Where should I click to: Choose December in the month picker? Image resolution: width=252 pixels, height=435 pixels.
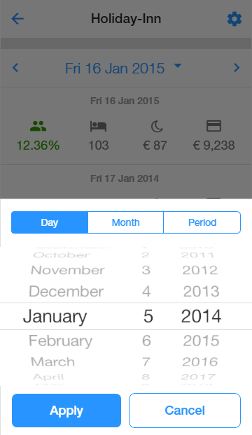pyautogui.click(x=66, y=292)
